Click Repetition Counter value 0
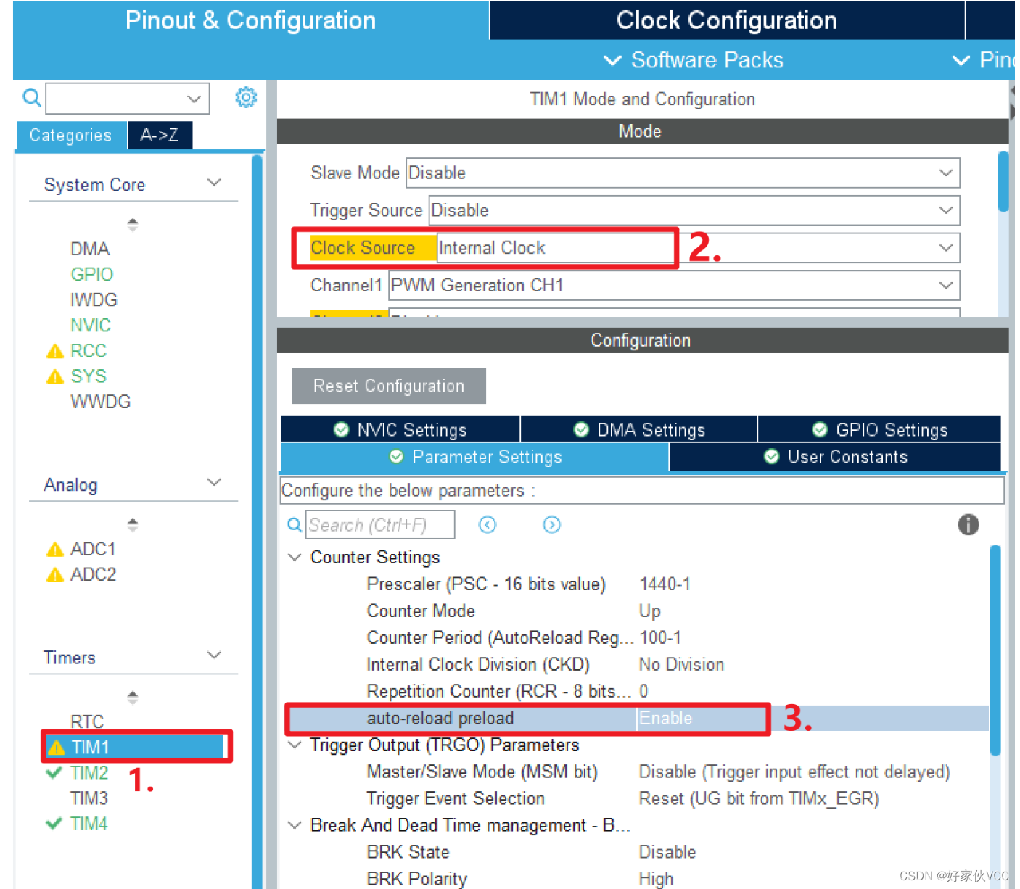 (x=643, y=691)
